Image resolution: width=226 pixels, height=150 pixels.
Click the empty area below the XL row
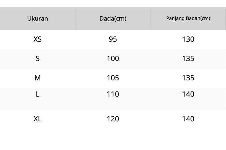(113, 139)
